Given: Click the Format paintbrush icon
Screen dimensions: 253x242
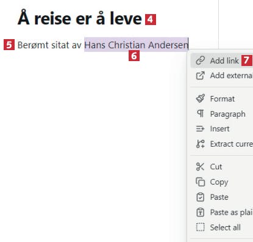Looking at the screenshot, I should (200, 98).
